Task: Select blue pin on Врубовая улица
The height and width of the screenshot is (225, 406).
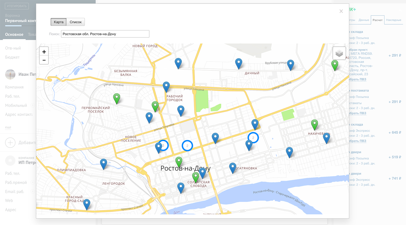Action: tap(291, 64)
